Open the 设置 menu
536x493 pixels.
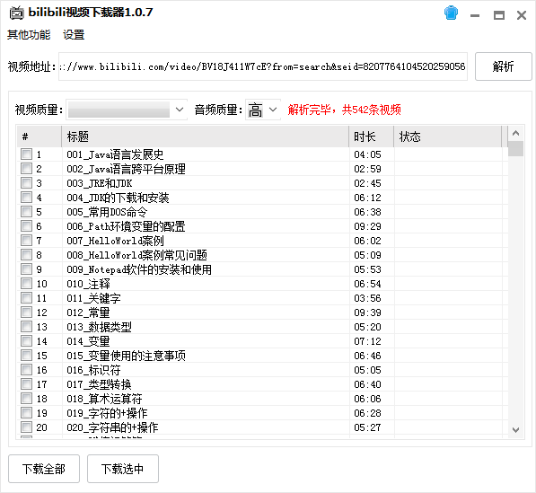coord(74,34)
